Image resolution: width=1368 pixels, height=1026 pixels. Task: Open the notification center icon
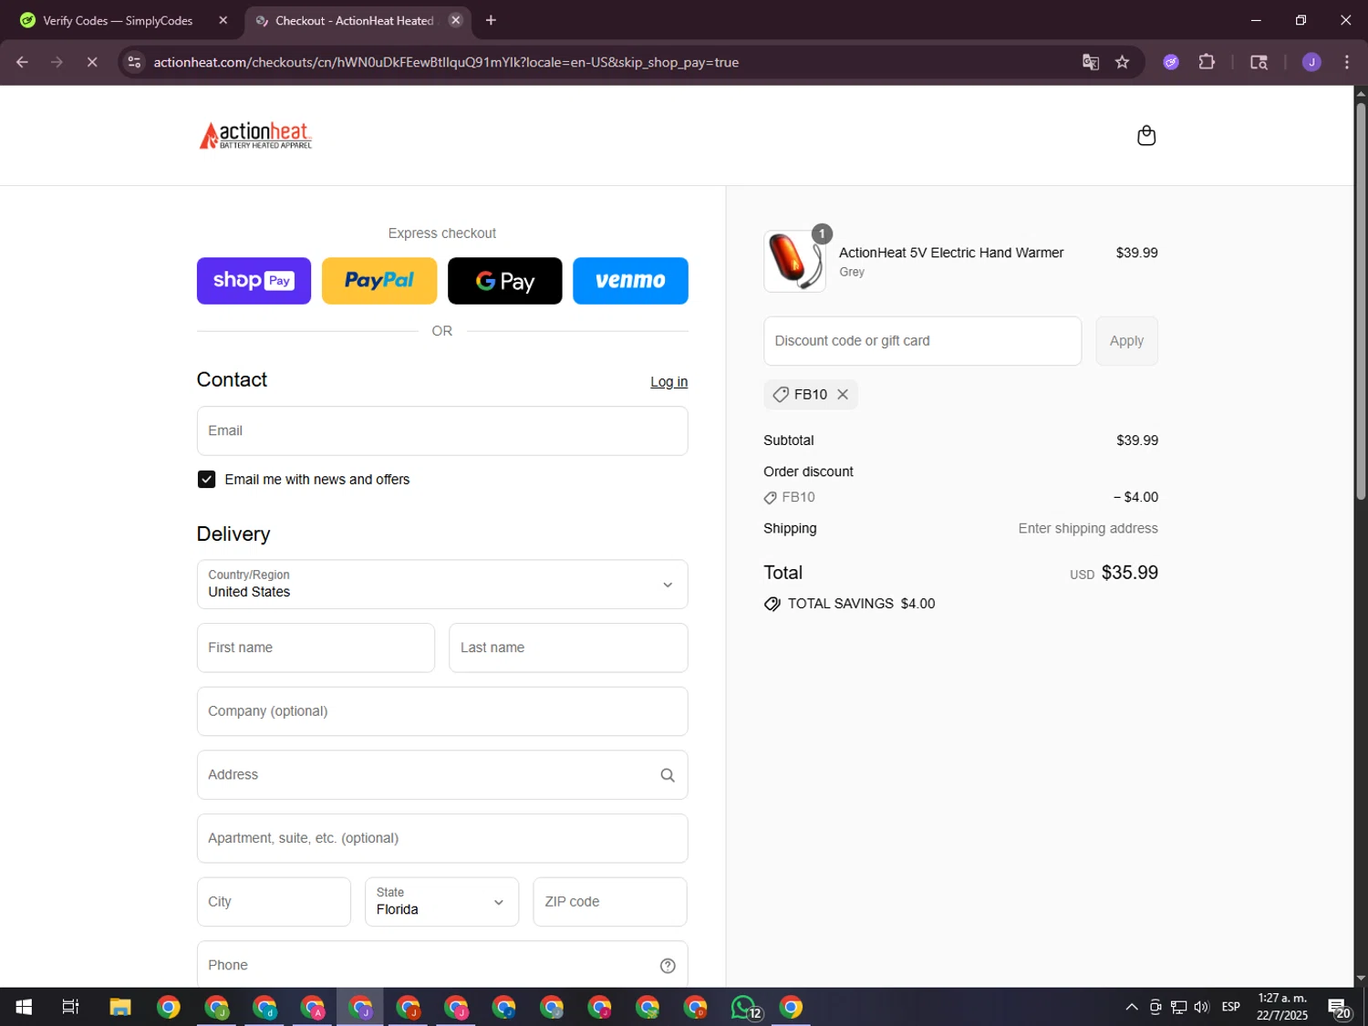pos(1339,1008)
